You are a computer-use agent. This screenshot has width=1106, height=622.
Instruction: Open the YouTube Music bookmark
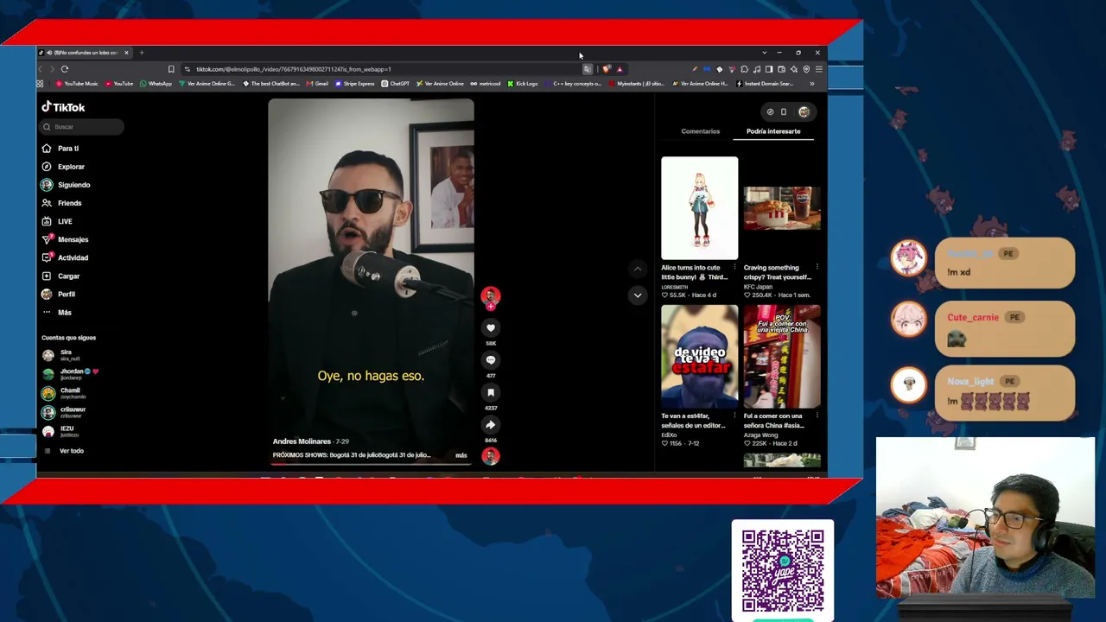click(x=77, y=84)
